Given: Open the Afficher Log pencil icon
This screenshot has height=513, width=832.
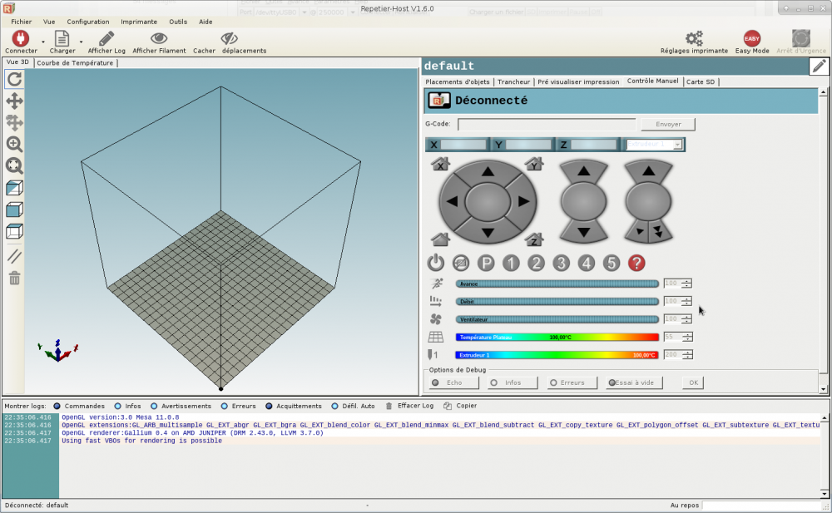Looking at the screenshot, I should [x=106, y=38].
